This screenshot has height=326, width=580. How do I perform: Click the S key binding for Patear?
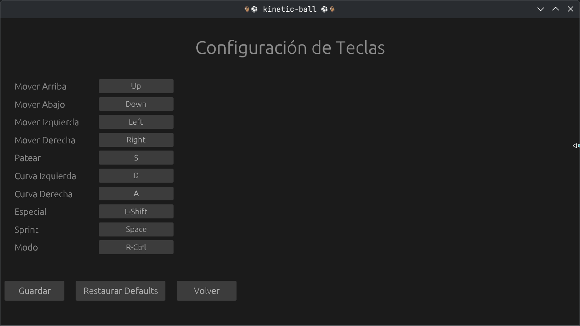136,158
